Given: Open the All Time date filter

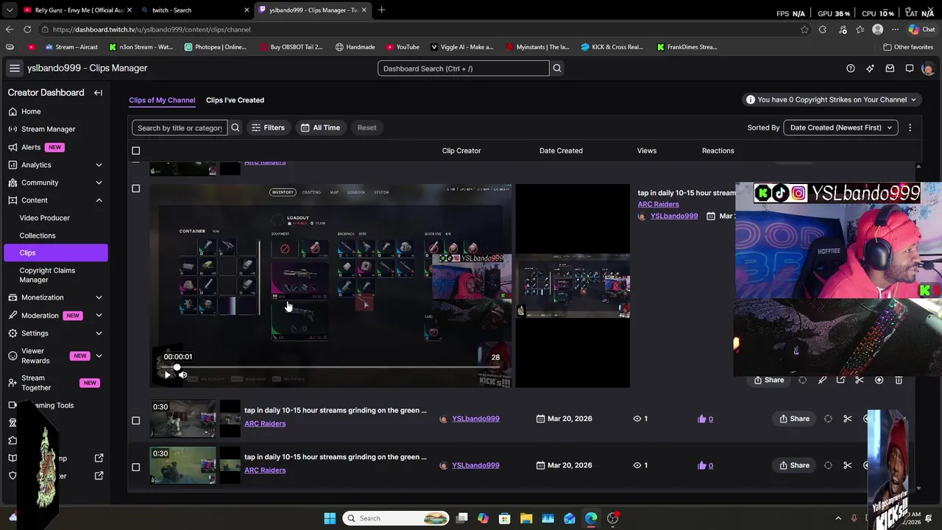Looking at the screenshot, I should 320,127.
